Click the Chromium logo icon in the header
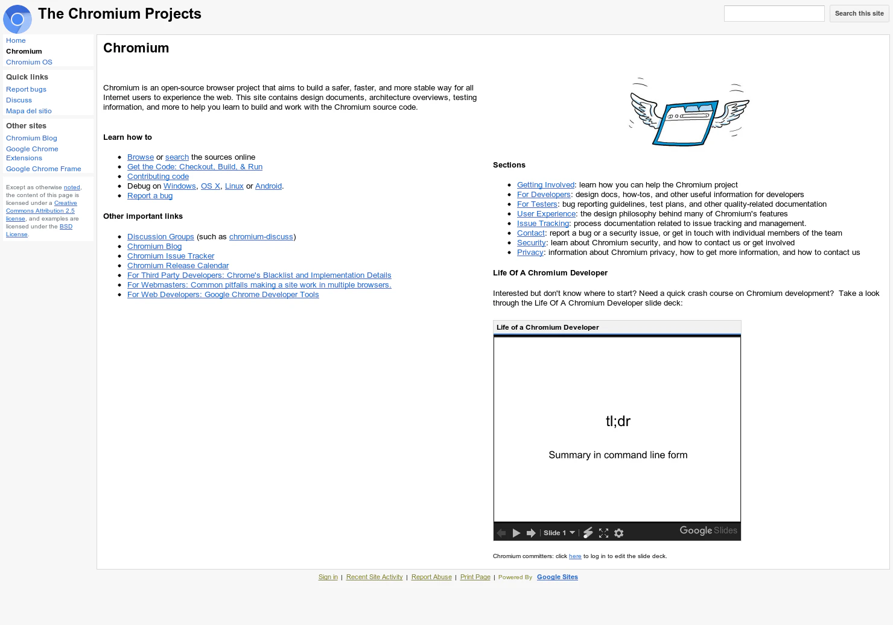The image size is (893, 625). (17, 19)
